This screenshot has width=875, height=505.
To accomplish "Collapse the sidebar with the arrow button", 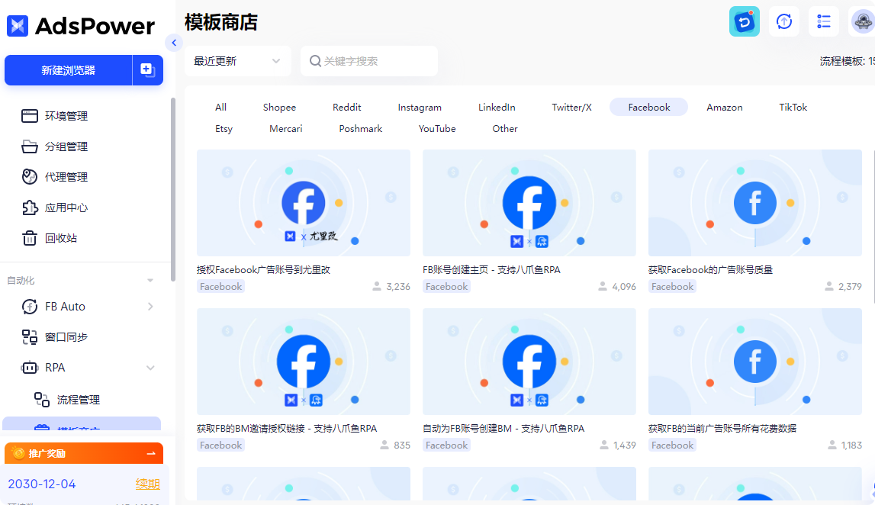I will click(174, 43).
